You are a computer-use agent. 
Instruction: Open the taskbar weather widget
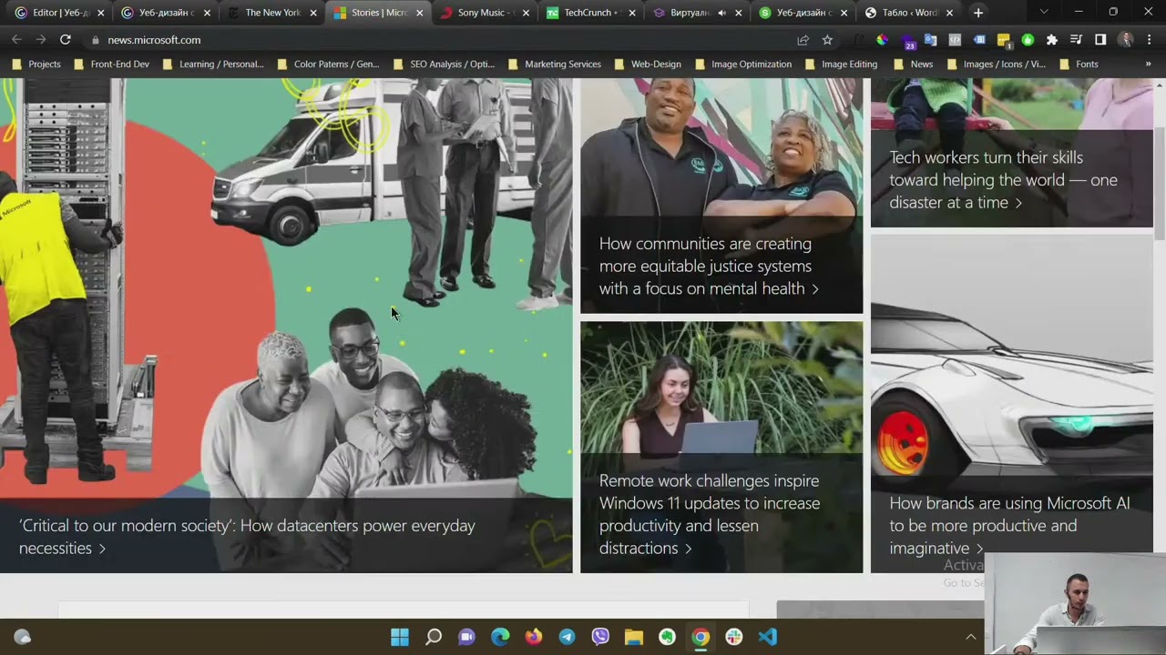point(23,638)
